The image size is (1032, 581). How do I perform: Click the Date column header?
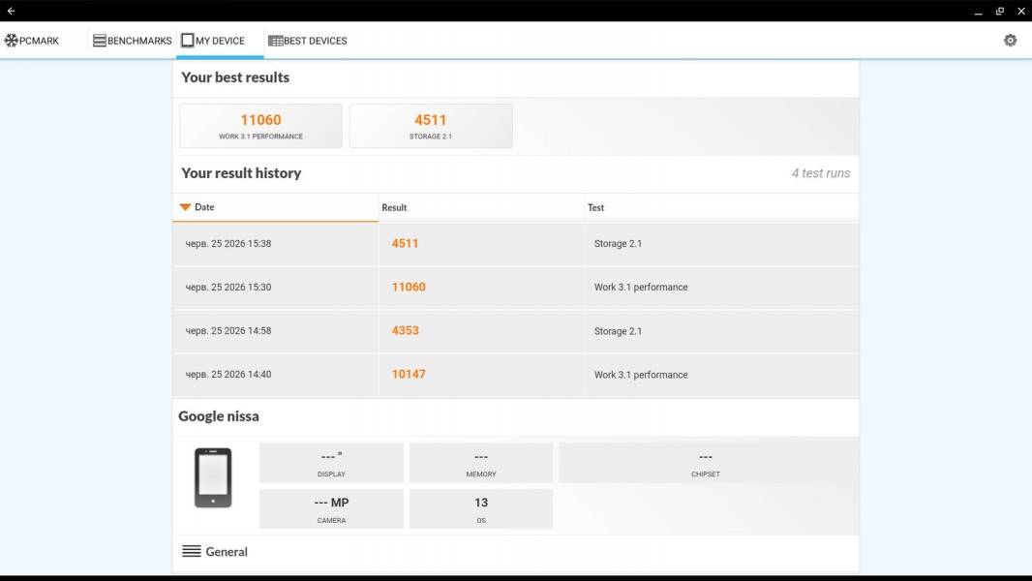tap(275, 207)
